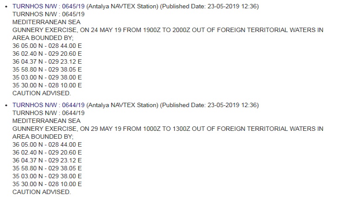This screenshot has width=339, height=198.
Task: Click the second notice's Antalya NAVTEX Station text
Action: point(122,105)
